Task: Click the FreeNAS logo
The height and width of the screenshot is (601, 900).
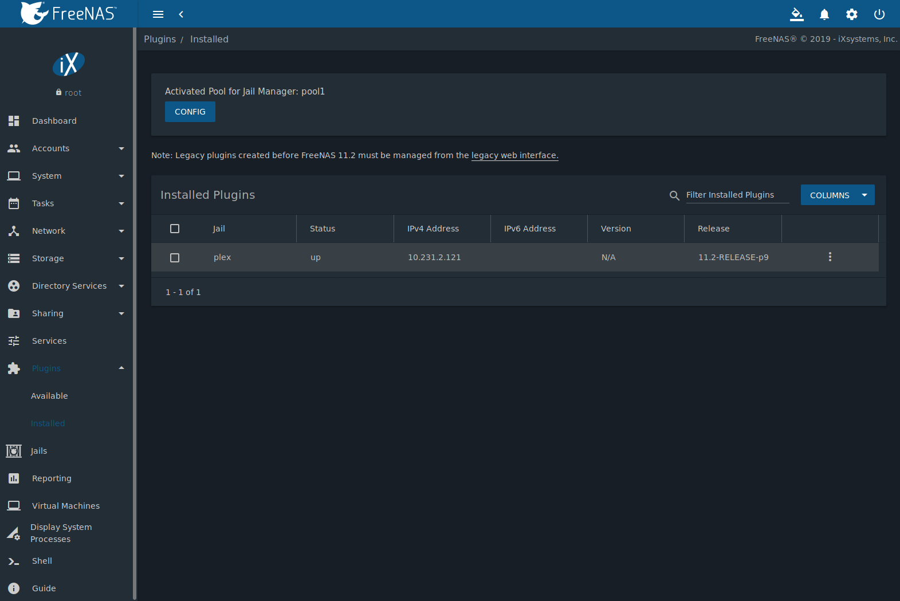Action: tap(69, 13)
